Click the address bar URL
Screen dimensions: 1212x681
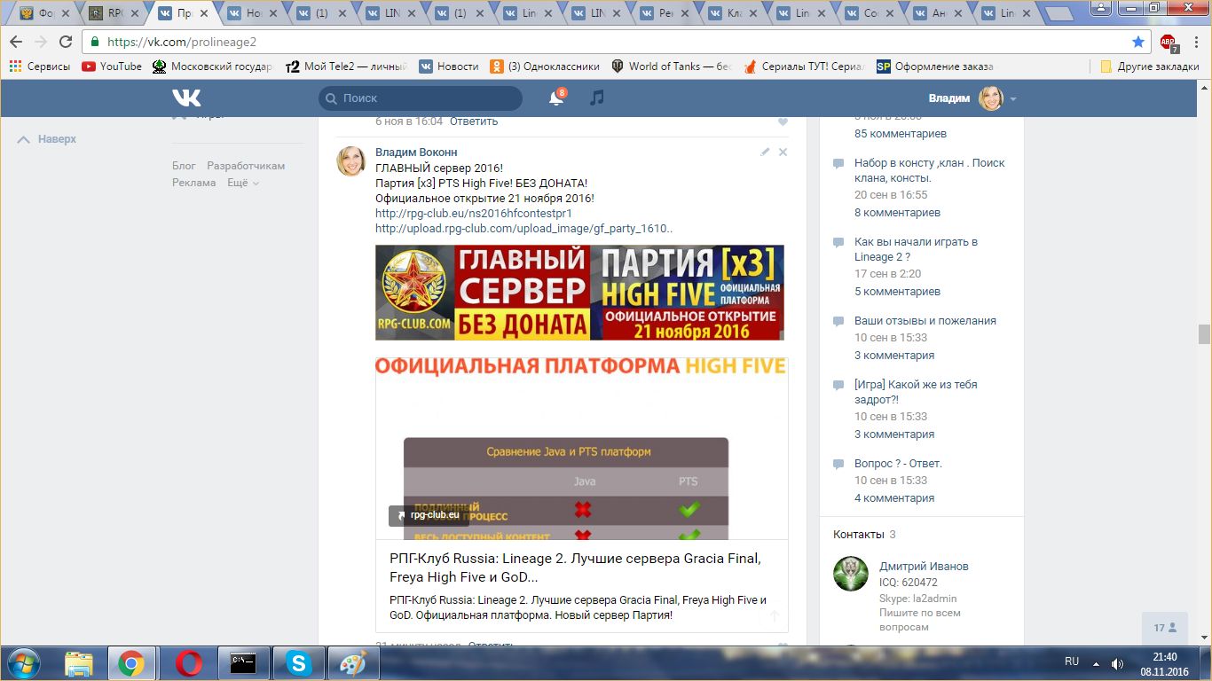[x=182, y=42]
